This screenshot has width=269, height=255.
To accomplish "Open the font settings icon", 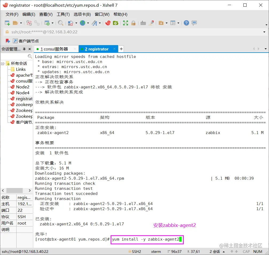I will click(x=94, y=23).
